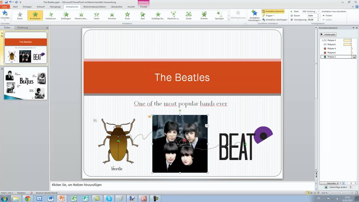Close the Folien slide panel

47,27
